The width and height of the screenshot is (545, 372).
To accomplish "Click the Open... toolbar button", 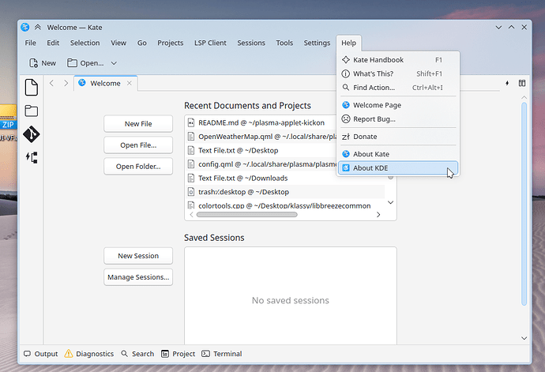I will click(x=85, y=63).
